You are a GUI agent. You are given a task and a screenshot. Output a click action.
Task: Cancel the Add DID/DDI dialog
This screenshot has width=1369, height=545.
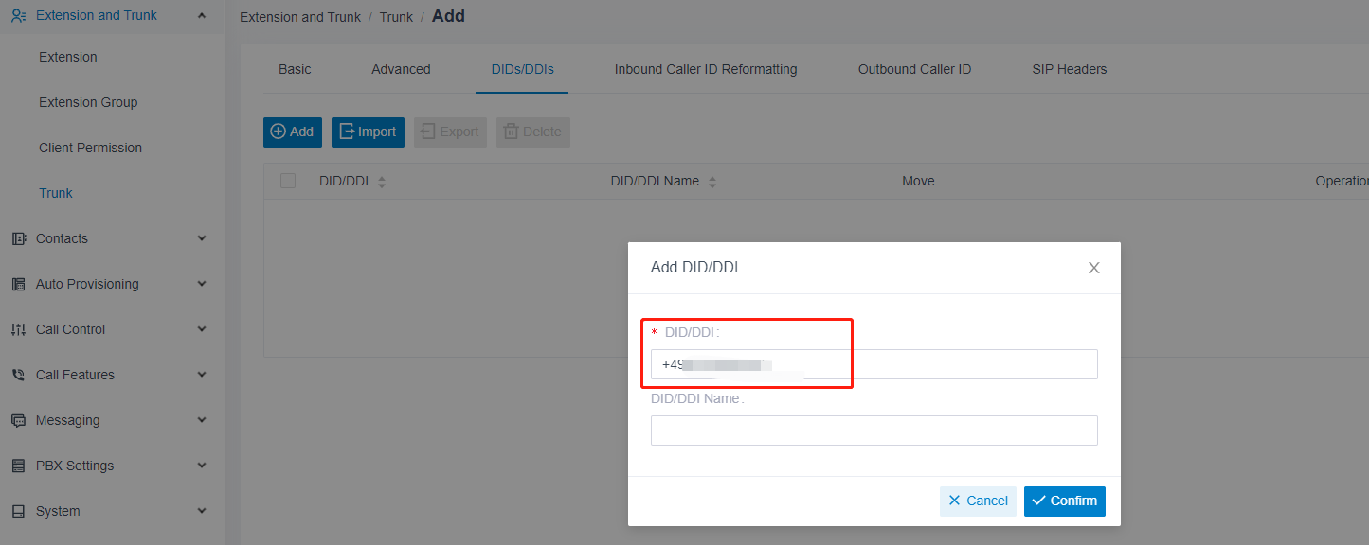(x=978, y=501)
